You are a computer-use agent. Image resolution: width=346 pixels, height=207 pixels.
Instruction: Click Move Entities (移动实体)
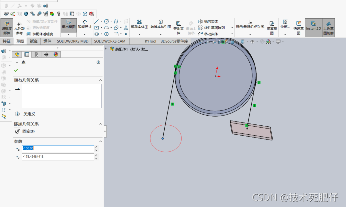pyautogui.click(x=208, y=34)
